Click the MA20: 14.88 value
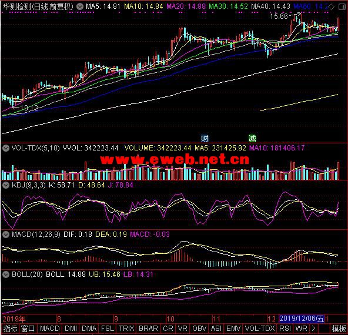This screenshot has width=348, height=335. click(x=186, y=6)
